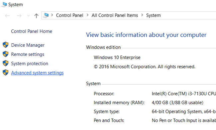216x130 pixels.
Task: Click the Pen and Touch label
Action: pyautogui.click(x=109, y=120)
